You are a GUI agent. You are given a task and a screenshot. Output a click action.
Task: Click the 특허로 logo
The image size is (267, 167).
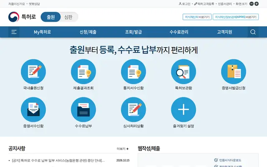point(22,17)
